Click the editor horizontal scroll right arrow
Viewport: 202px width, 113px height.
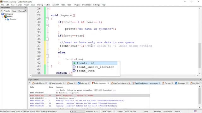tap(197, 75)
